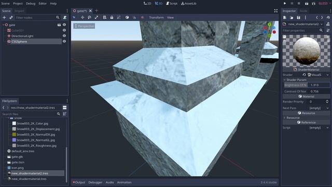Click the Render Priority stepper arrows
Viewport: 332px width, 187px height.
[327, 102]
